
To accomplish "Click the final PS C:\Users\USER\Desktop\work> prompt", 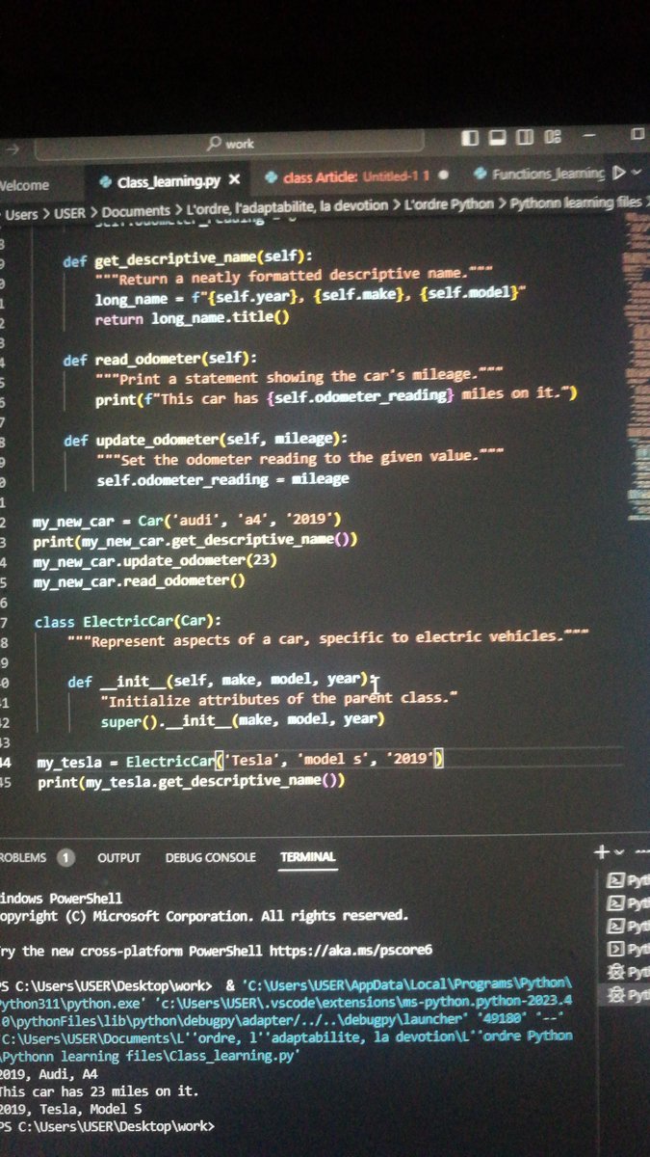I will (x=107, y=1126).
